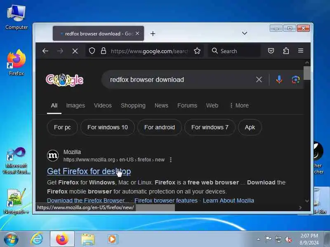Image resolution: width=330 pixels, height=247 pixels.
Task: Select the 'For pc' suggestion chip
Action: coord(62,127)
